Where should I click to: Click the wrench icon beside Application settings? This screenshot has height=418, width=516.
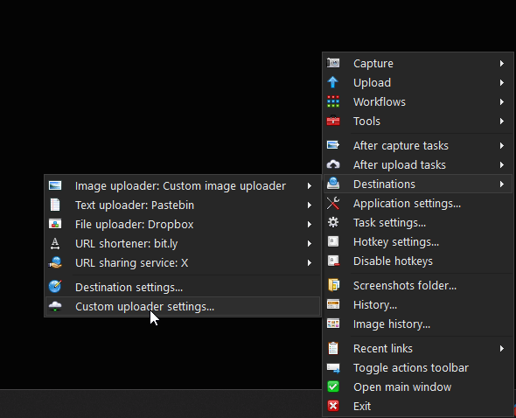tap(333, 203)
